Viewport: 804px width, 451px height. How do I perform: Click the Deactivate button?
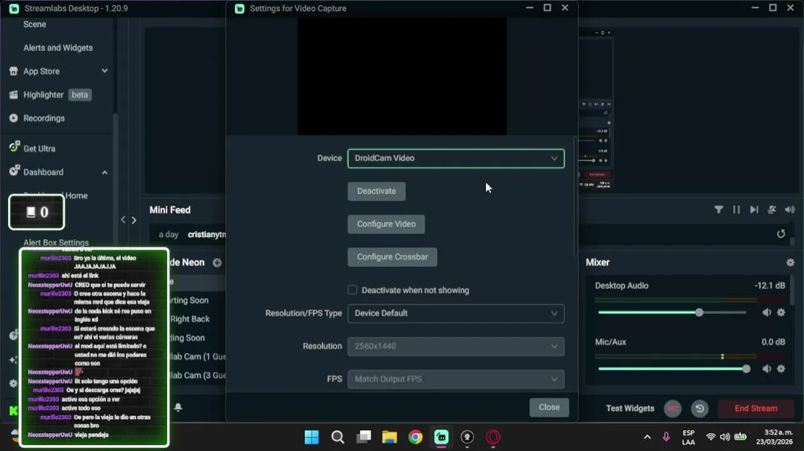[376, 191]
